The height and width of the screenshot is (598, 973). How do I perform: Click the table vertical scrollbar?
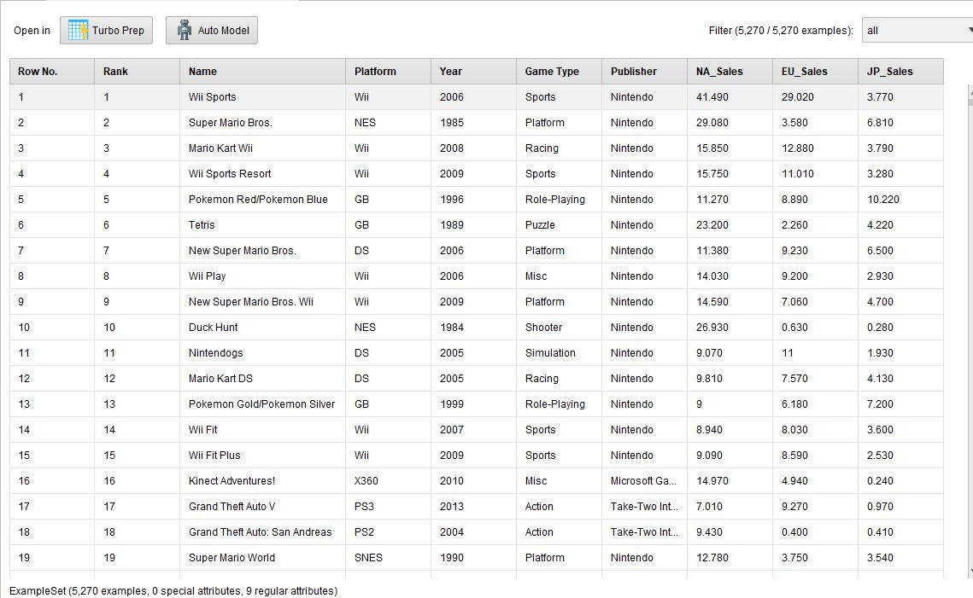[x=970, y=332]
